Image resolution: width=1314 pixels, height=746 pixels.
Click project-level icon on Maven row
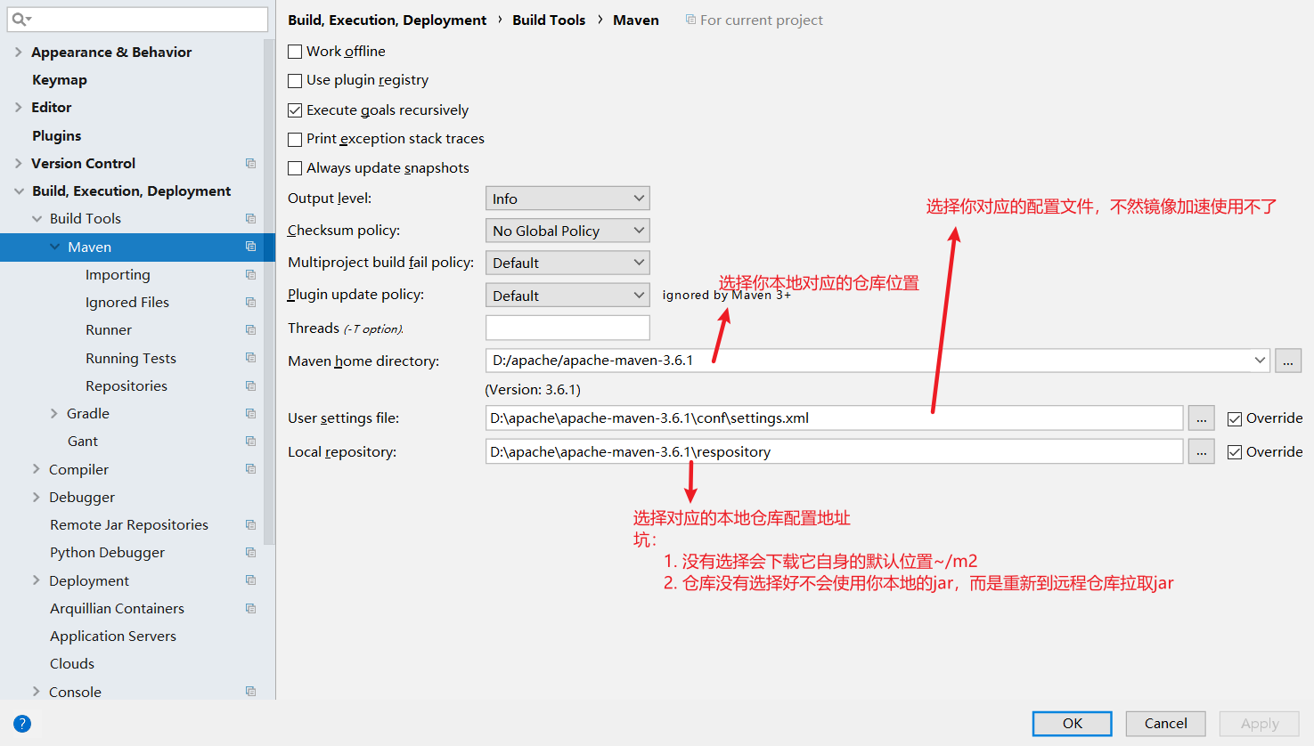coord(250,247)
